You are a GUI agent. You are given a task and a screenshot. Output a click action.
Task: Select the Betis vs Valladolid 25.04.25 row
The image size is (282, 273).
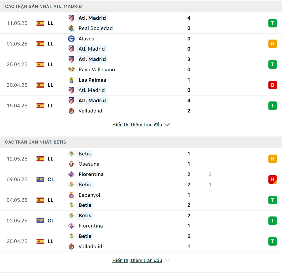[x=141, y=241]
